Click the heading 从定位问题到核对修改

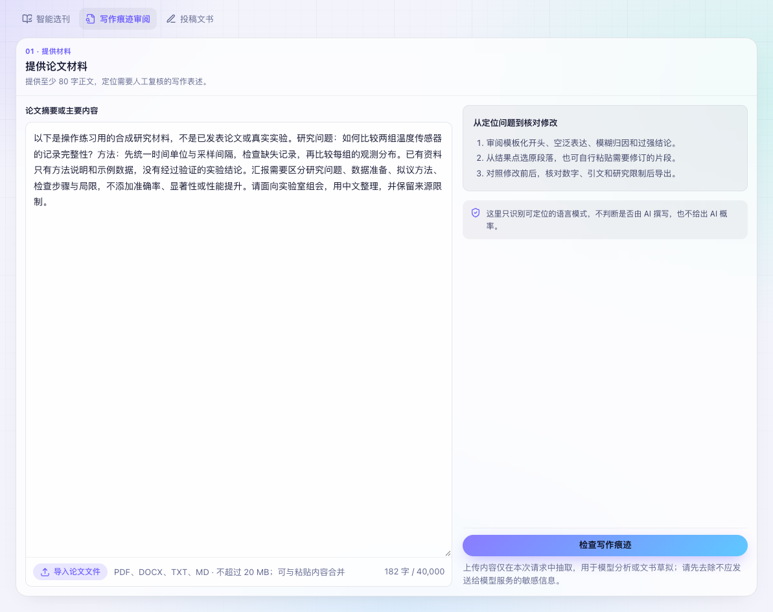[x=515, y=123]
